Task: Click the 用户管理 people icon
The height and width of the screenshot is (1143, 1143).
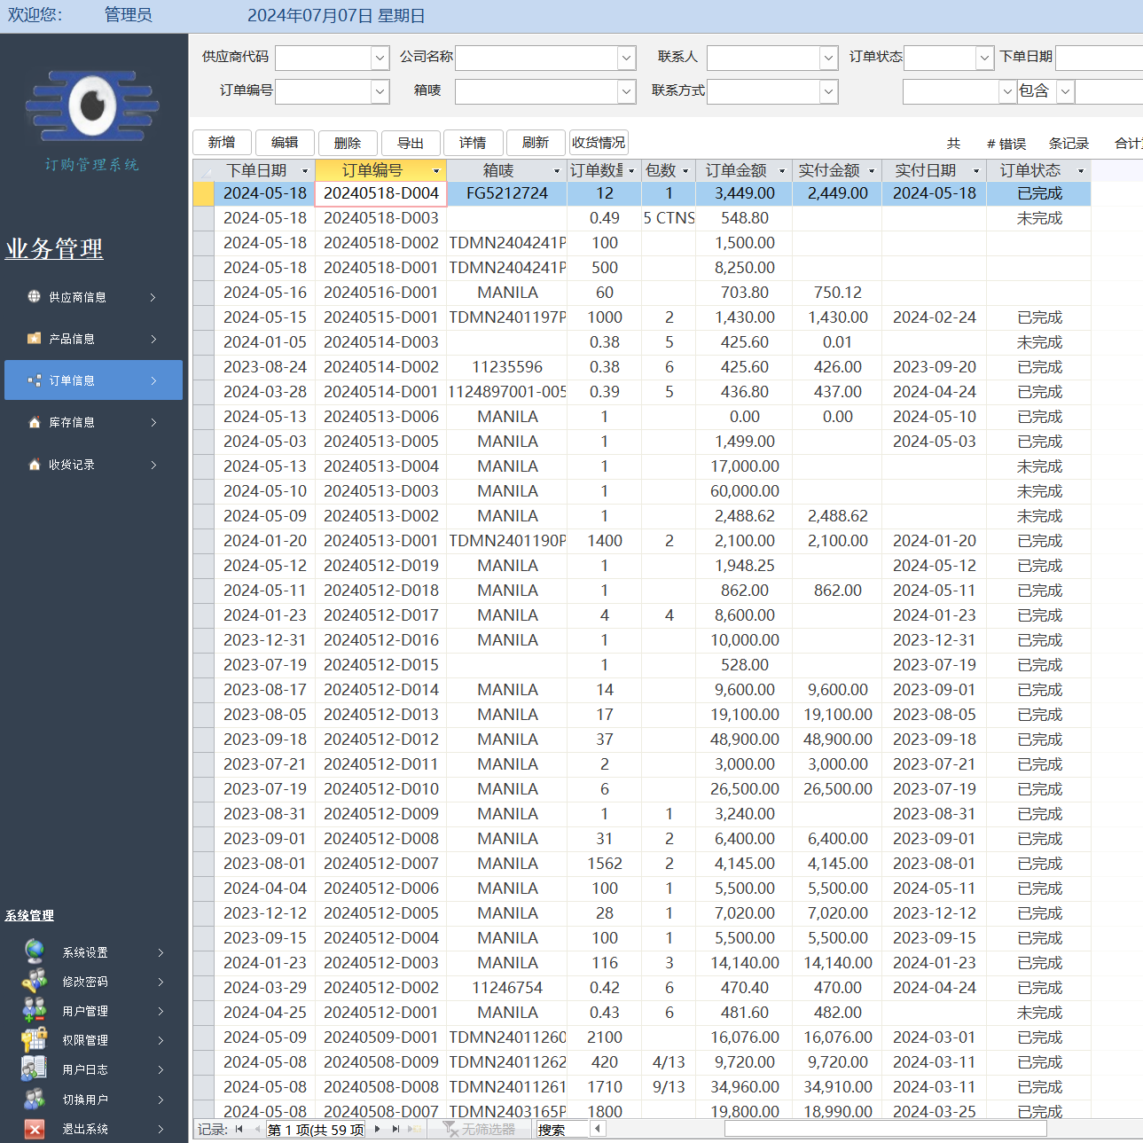Action: [35, 1010]
